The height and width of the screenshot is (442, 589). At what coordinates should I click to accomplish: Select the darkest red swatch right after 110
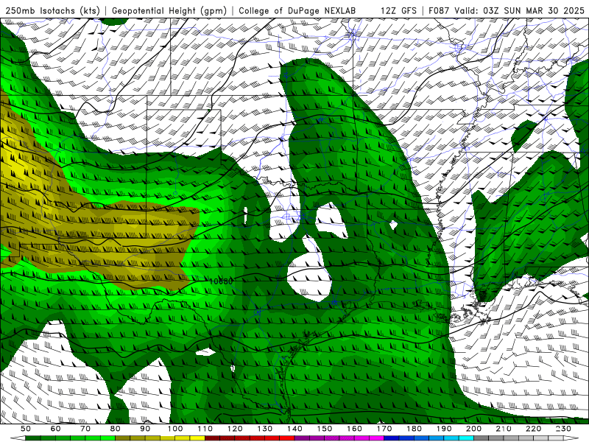[x=212, y=438]
